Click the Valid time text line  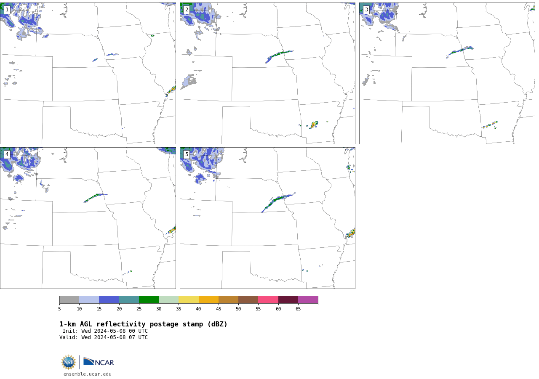104,337
